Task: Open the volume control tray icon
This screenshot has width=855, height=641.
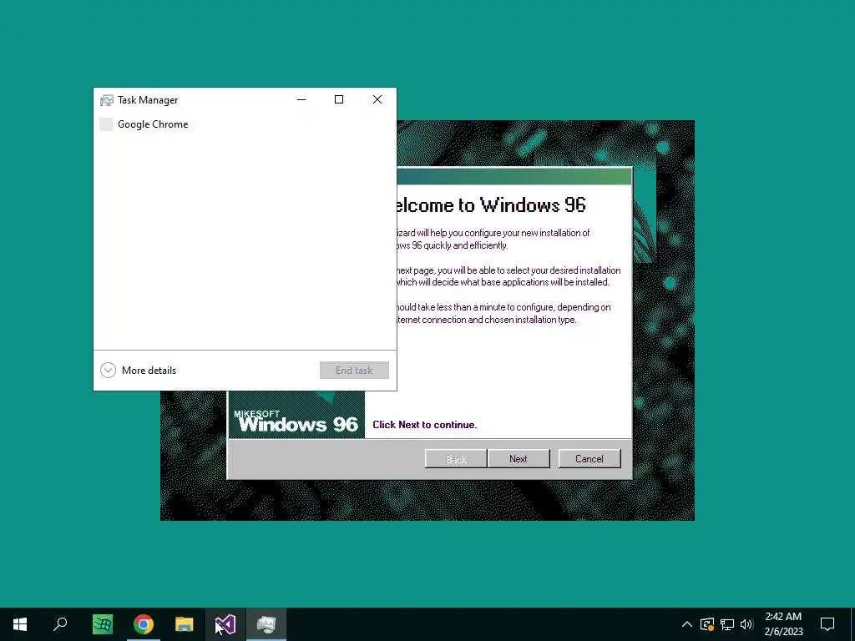Action: point(746,624)
